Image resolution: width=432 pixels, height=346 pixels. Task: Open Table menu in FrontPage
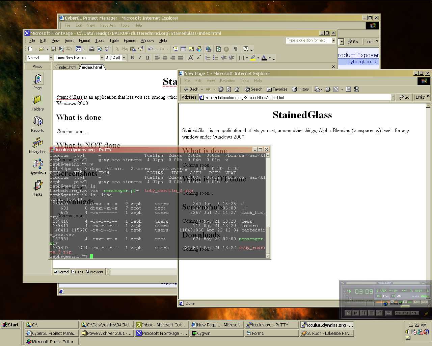(x=114, y=41)
